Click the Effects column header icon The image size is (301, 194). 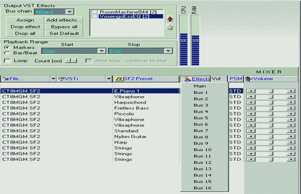tap(187, 79)
